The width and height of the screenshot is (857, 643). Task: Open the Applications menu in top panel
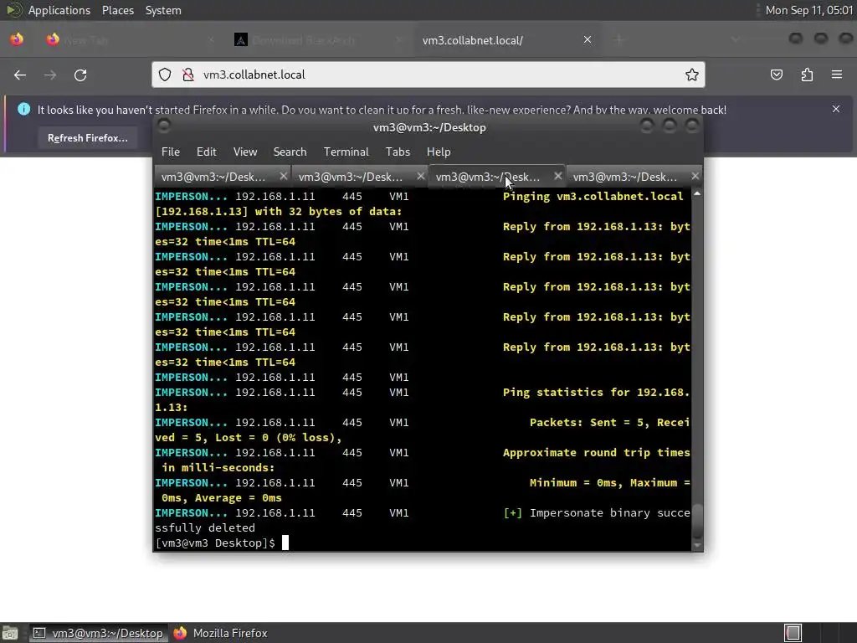(x=59, y=10)
